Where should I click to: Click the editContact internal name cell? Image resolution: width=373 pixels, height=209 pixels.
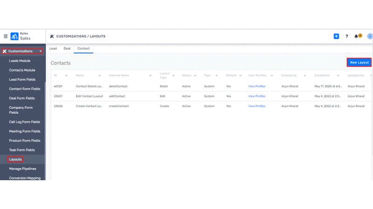[117, 96]
